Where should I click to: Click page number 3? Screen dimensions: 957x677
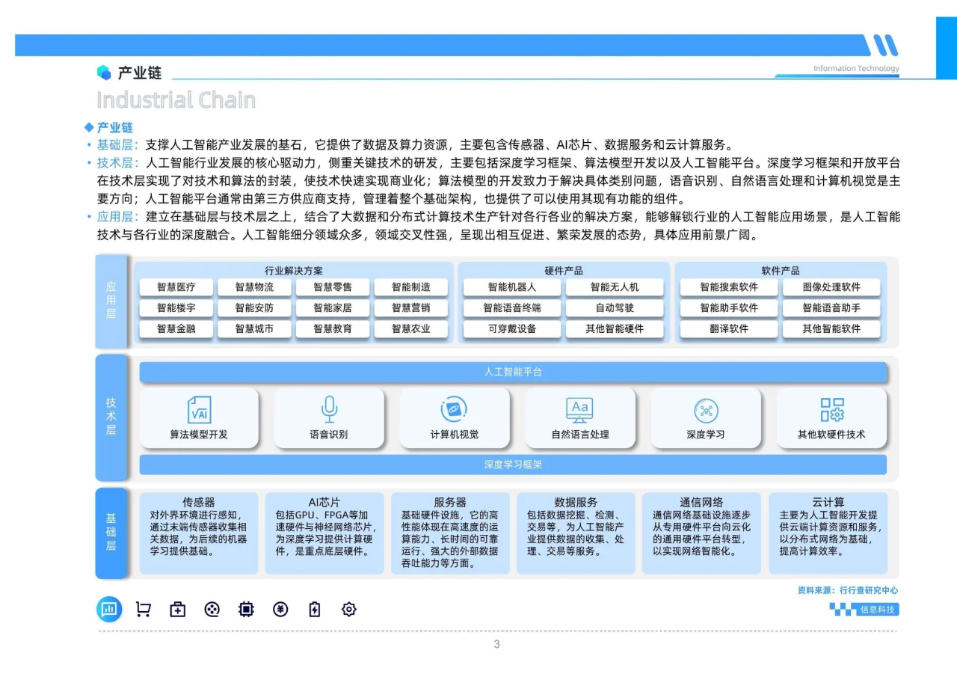tap(496, 645)
